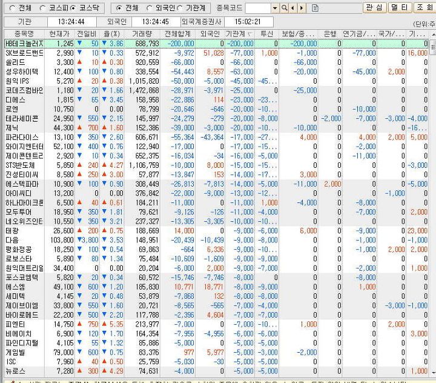Select the 파라다이스 stock name

pyautogui.click(x=22, y=137)
